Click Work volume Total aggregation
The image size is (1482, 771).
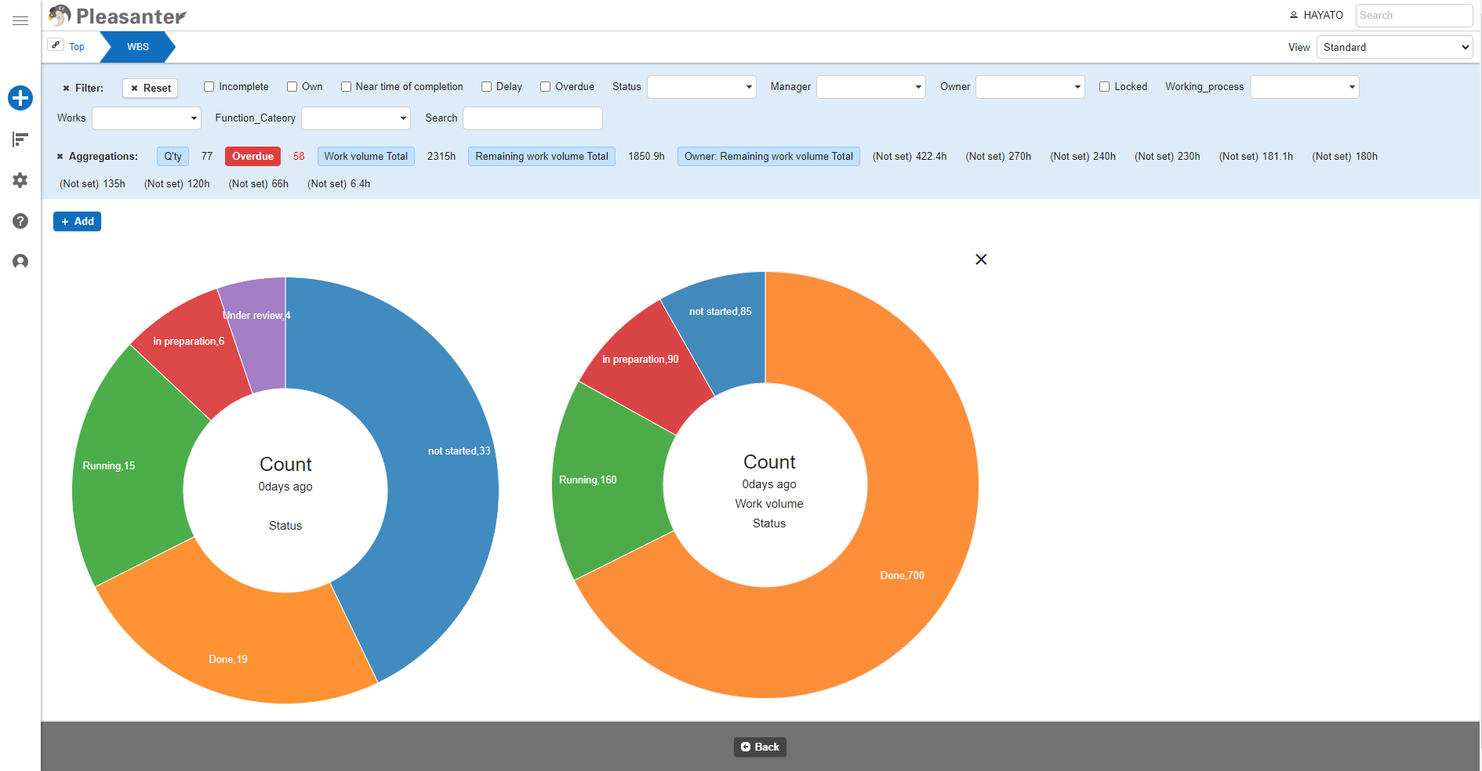tap(366, 157)
